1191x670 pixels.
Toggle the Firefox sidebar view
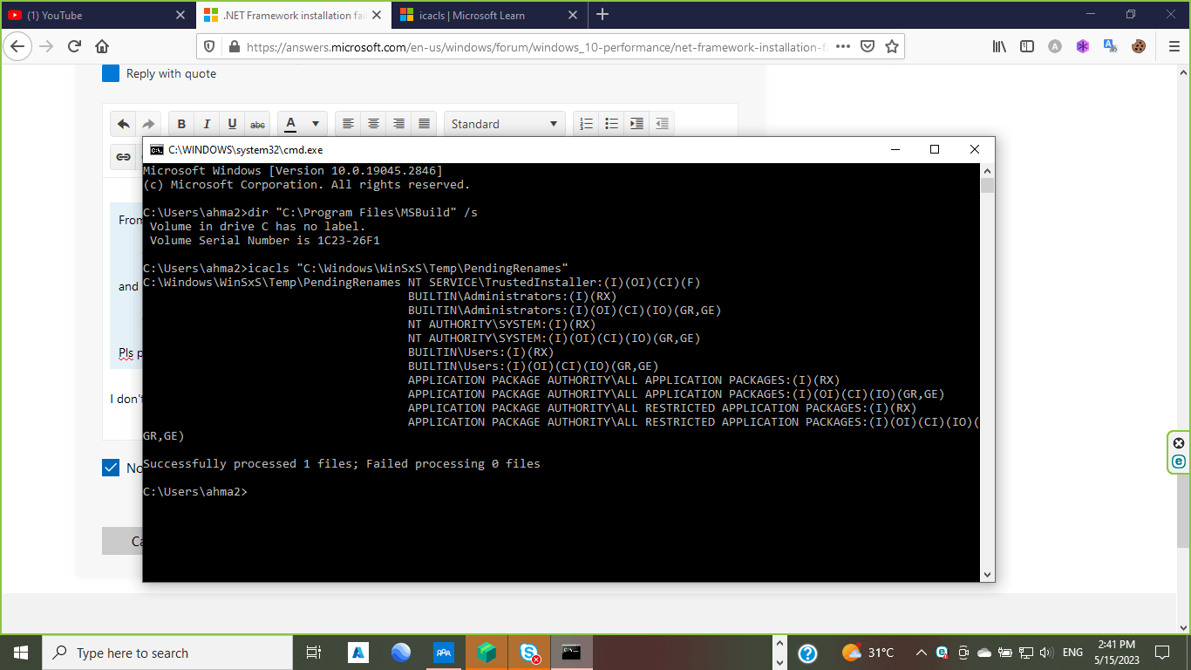(x=1027, y=46)
